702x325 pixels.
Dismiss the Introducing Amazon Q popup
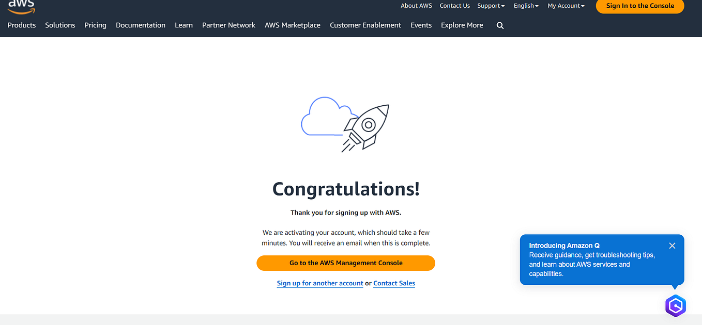point(672,246)
